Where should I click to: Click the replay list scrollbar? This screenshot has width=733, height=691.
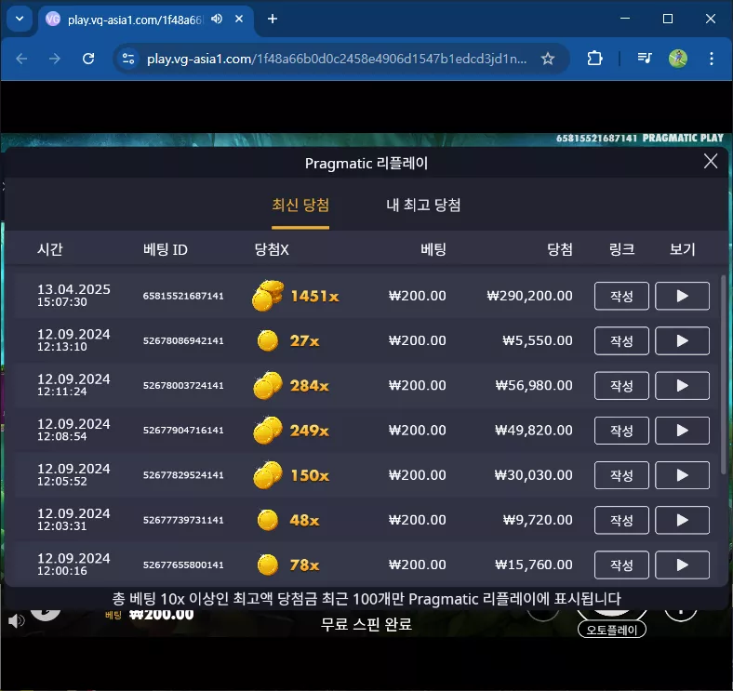pyautogui.click(x=724, y=374)
